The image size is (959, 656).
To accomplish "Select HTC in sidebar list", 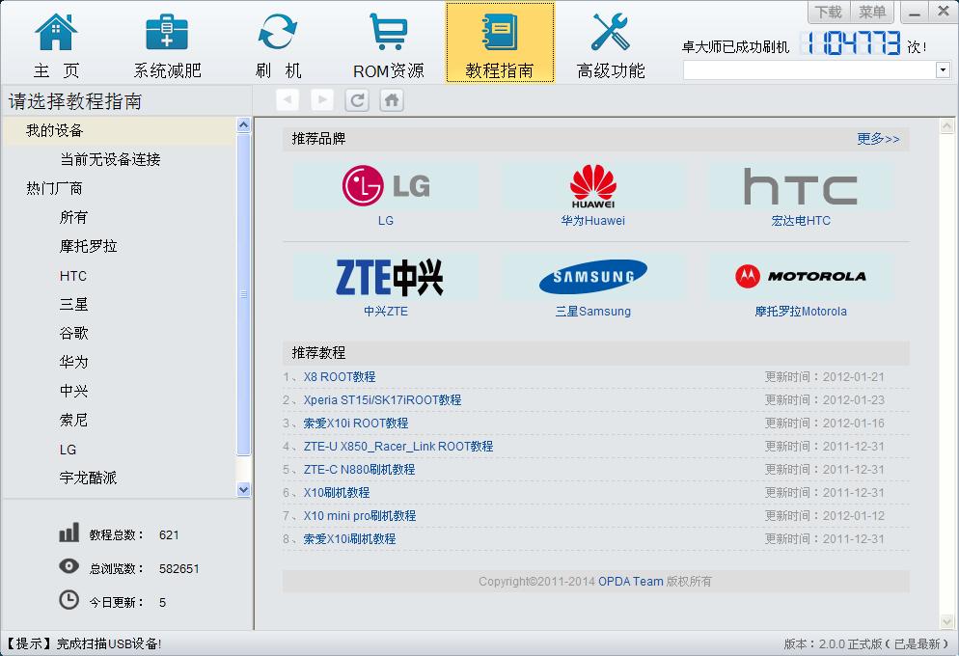I will (x=72, y=276).
